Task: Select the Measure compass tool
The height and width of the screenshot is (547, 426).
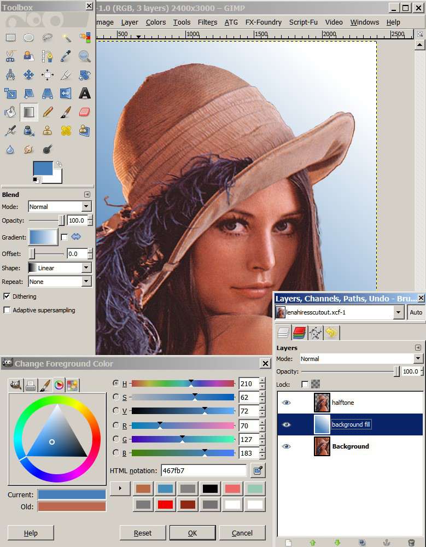Action: click(x=10, y=74)
